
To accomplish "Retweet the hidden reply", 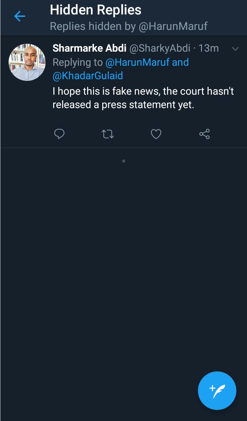I will pyautogui.click(x=108, y=134).
